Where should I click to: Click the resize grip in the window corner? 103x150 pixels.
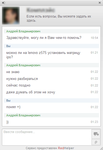[101, 149]
